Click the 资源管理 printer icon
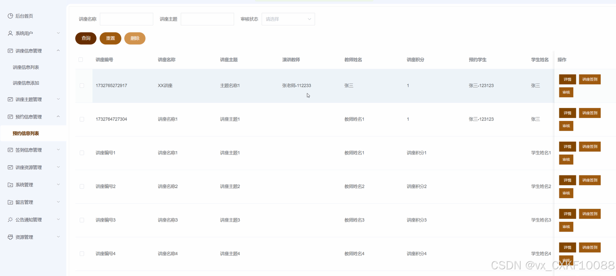This screenshot has height=276, width=616. (10, 237)
